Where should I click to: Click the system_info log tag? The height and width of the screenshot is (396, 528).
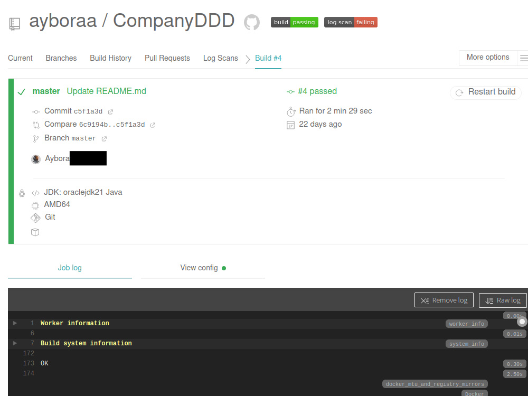point(466,344)
